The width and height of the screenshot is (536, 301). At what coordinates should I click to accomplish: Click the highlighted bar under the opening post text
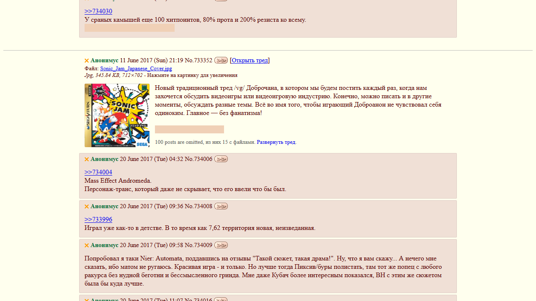(x=189, y=129)
